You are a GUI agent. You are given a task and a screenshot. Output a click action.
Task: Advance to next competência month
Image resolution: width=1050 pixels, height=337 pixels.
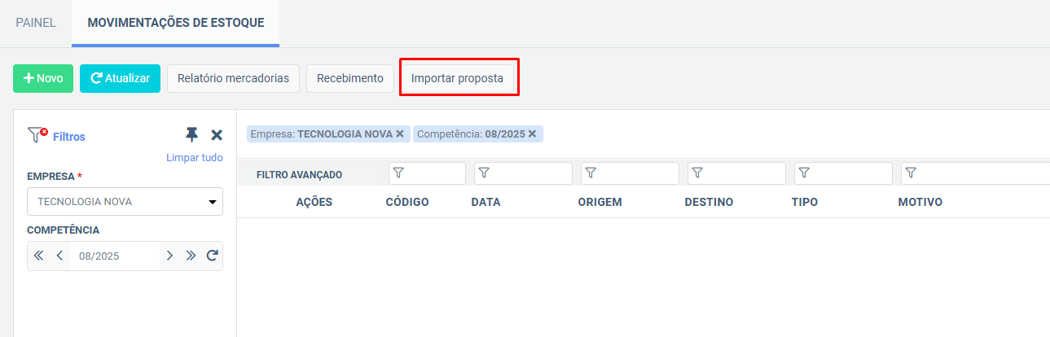(169, 256)
